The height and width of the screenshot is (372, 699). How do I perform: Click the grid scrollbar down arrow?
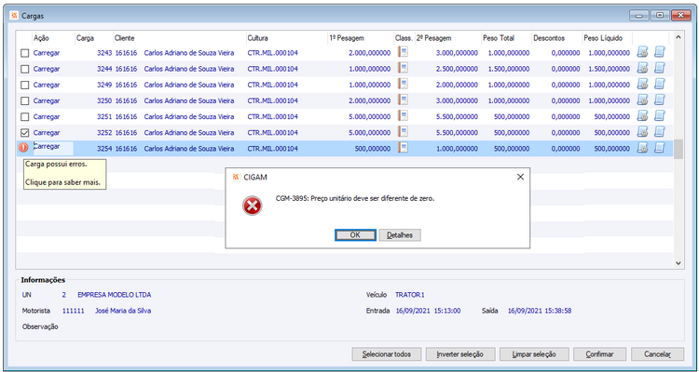[678, 263]
